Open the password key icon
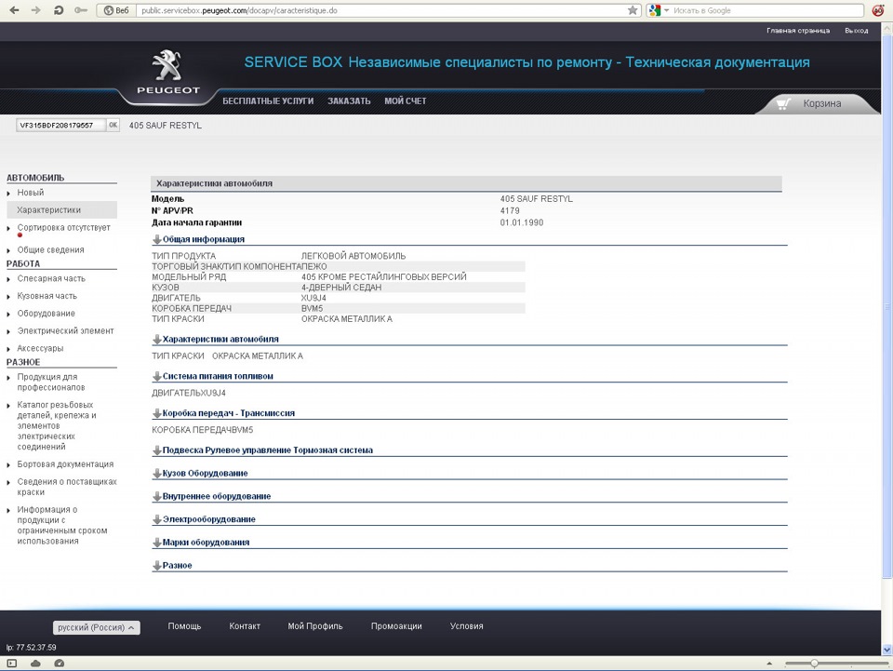Viewport: 893px width, 671px height. (81, 10)
